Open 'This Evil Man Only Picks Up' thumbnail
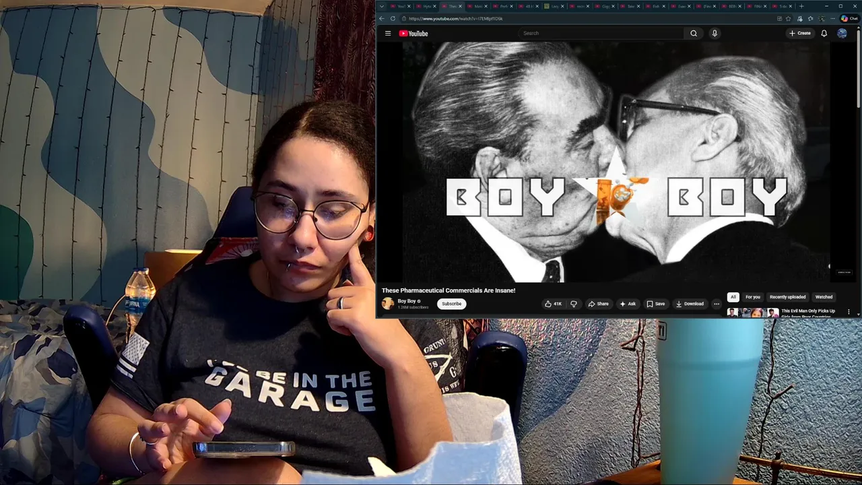 click(x=752, y=313)
